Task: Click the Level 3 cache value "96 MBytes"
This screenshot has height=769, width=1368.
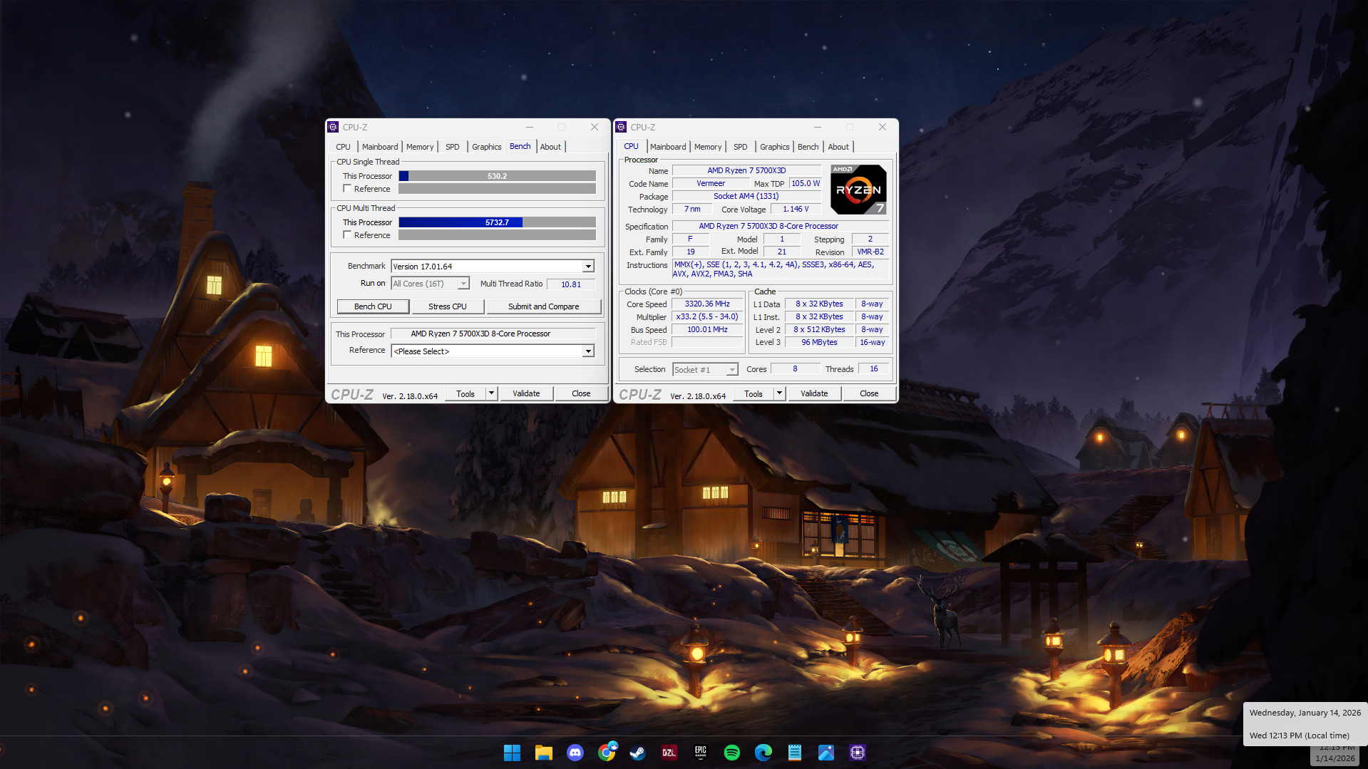Action: (x=819, y=342)
